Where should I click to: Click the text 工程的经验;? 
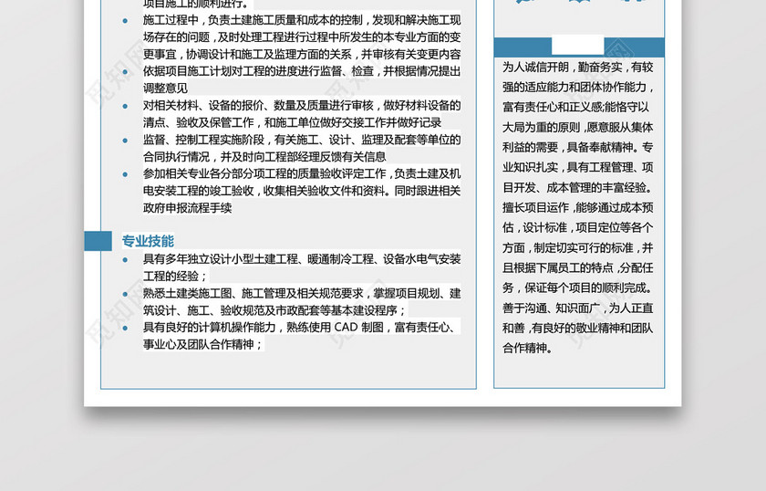tap(175, 277)
